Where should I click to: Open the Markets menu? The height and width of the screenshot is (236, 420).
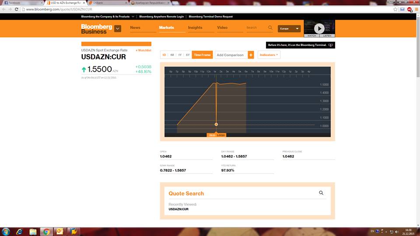[166, 28]
